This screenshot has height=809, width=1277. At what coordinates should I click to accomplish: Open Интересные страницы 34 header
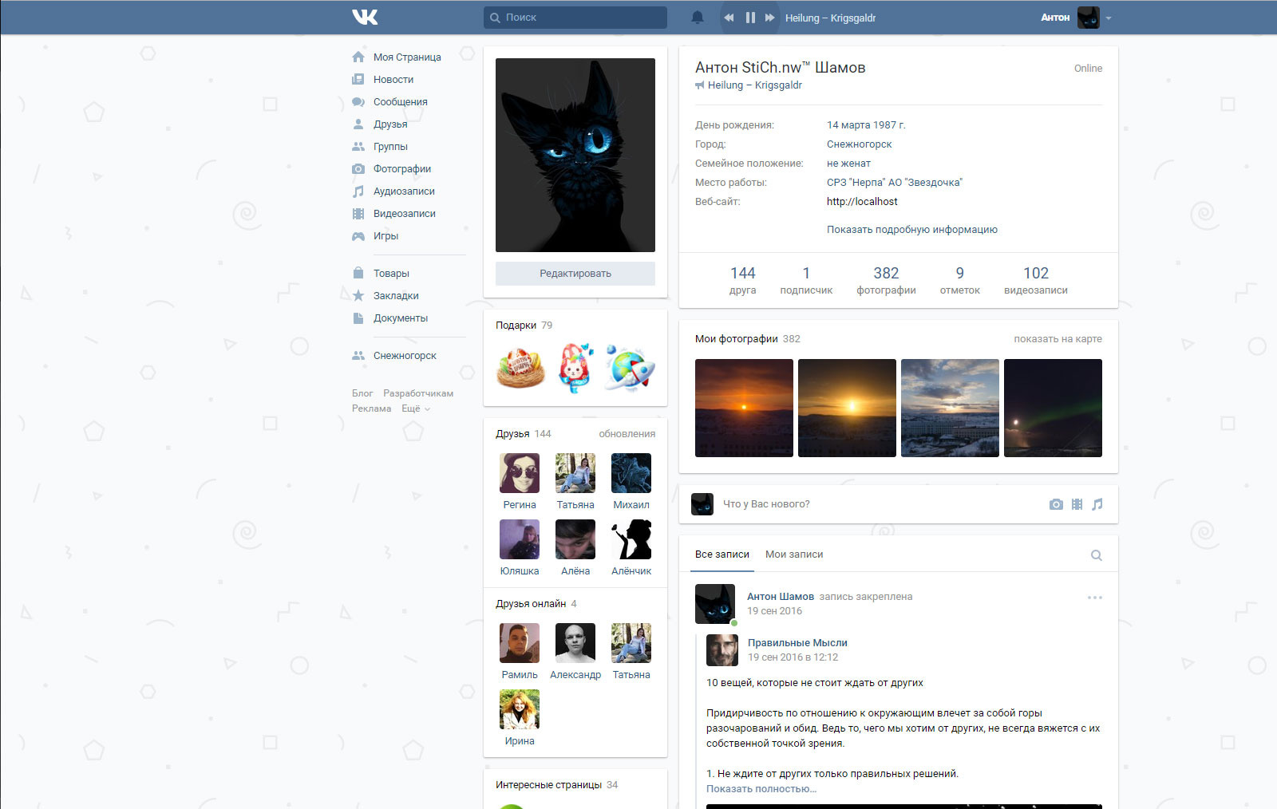point(556,785)
